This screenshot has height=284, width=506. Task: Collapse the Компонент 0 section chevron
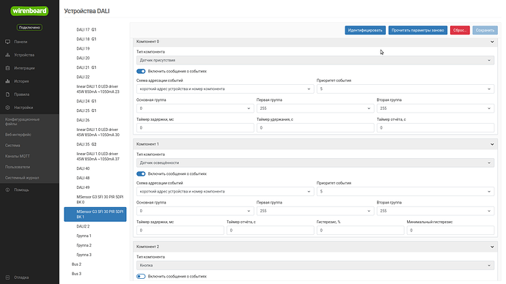tap(492, 42)
